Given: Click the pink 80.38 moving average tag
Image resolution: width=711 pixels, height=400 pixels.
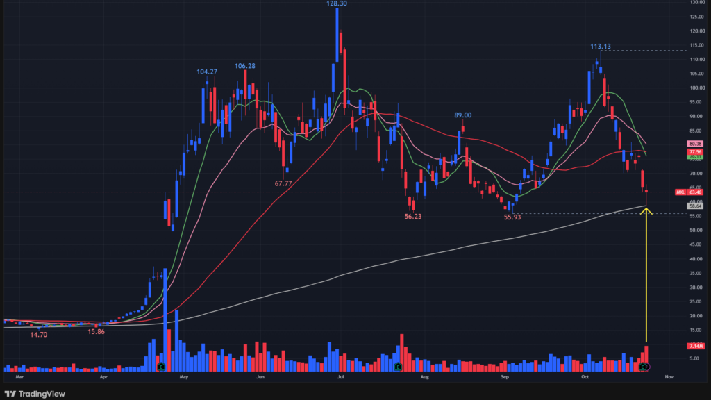Looking at the screenshot, I should [695, 144].
